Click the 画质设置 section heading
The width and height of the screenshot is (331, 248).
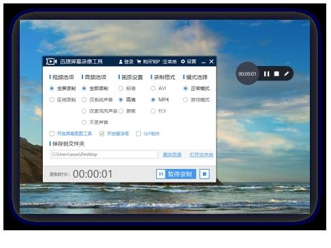[x=132, y=77]
